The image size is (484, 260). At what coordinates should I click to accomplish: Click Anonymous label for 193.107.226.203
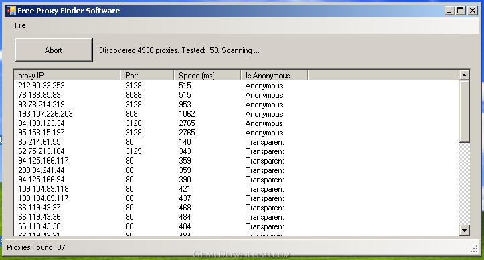click(264, 114)
